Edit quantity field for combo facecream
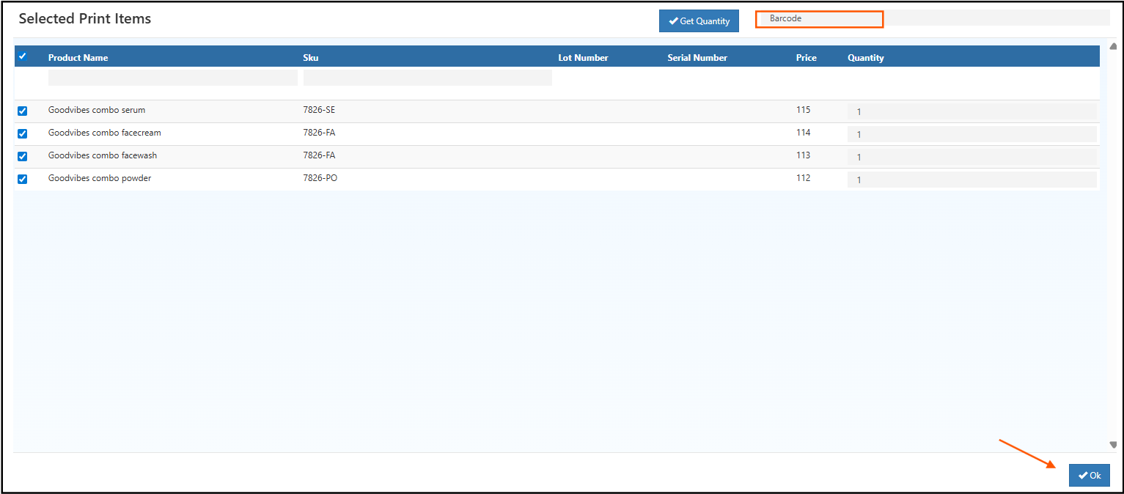Screen dimensions: 1124x494 pos(971,134)
